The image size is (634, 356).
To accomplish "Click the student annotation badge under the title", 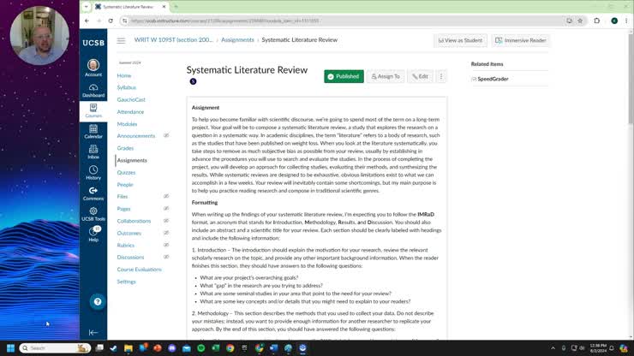I will (x=194, y=81).
